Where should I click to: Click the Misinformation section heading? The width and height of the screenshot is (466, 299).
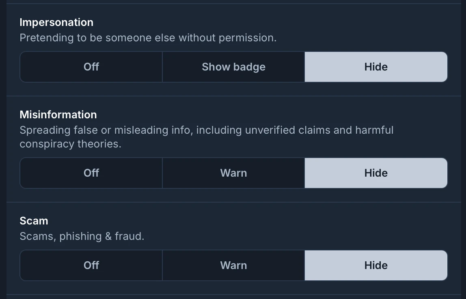pyautogui.click(x=58, y=115)
